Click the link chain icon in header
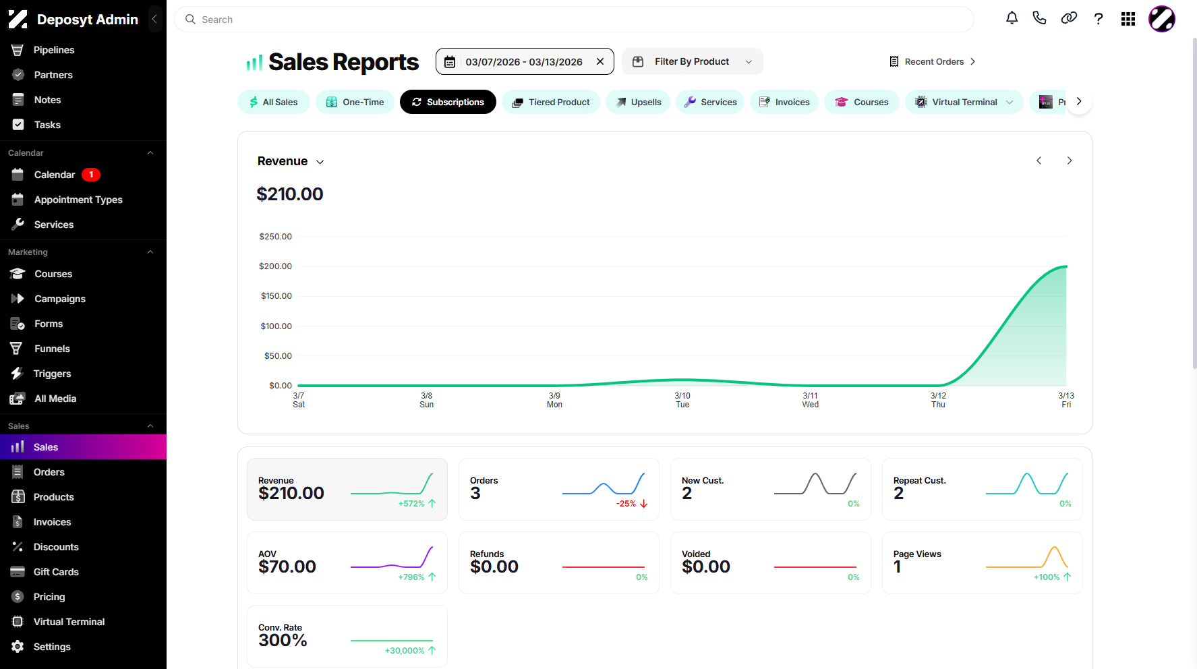The width and height of the screenshot is (1197, 669). (x=1069, y=19)
